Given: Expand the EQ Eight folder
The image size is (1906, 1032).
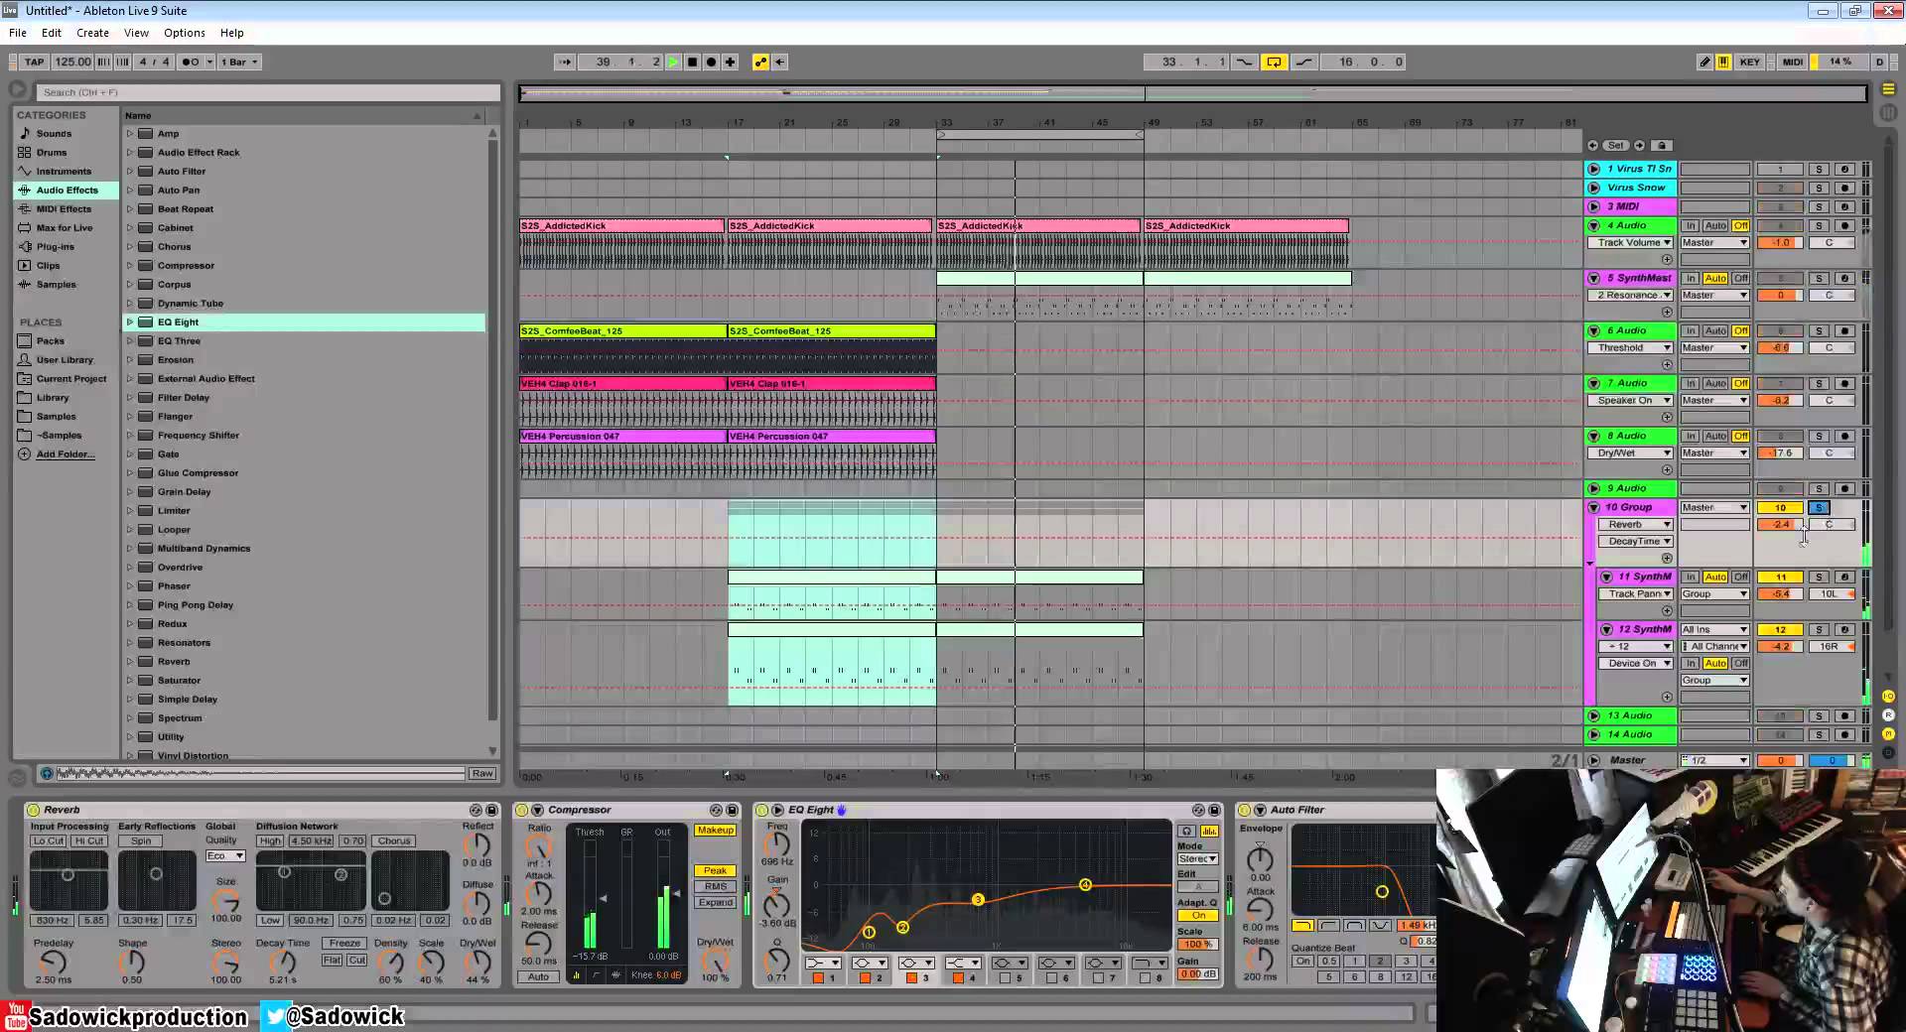Looking at the screenshot, I should point(129,322).
